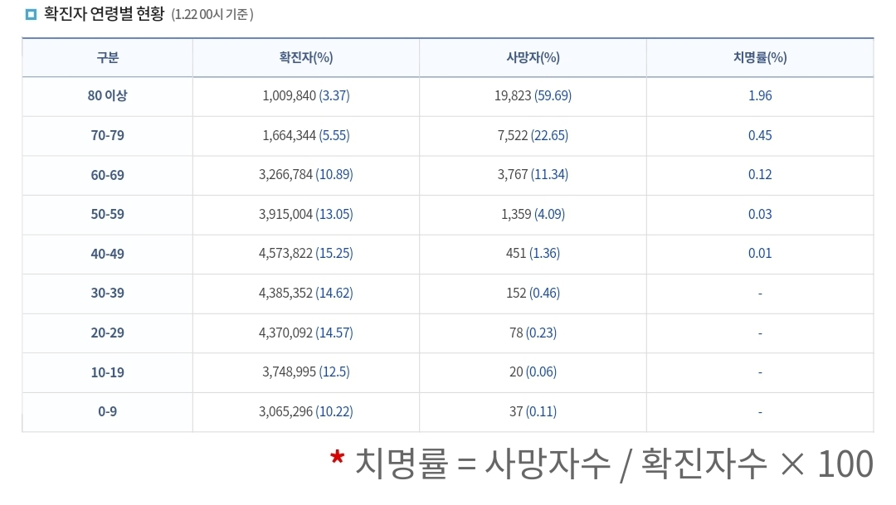Screen dimensions: 896x505
Task: Select the '60-69' row label
Action: click(107, 175)
